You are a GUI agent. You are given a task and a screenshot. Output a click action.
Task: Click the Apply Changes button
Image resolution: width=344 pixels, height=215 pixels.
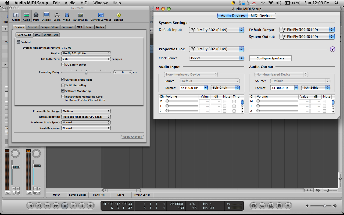(x=132, y=137)
